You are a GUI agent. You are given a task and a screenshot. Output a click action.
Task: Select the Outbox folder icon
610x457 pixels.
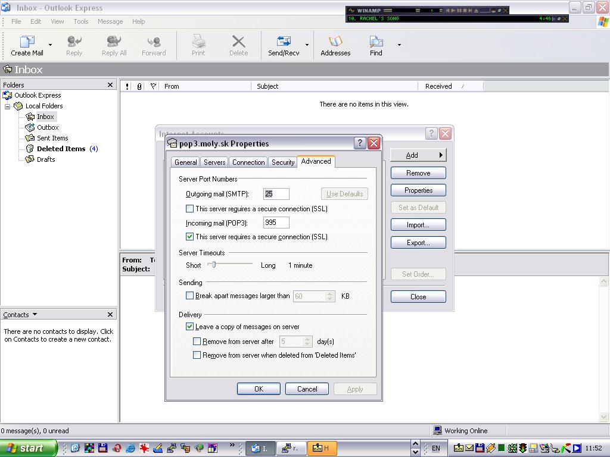[30, 127]
